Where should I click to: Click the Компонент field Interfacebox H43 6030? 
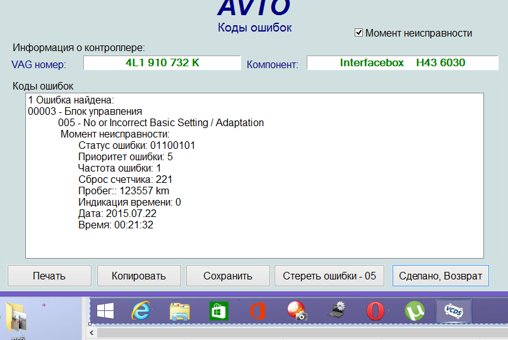(x=403, y=63)
